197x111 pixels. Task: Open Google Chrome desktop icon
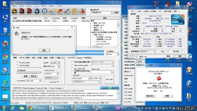5,59
